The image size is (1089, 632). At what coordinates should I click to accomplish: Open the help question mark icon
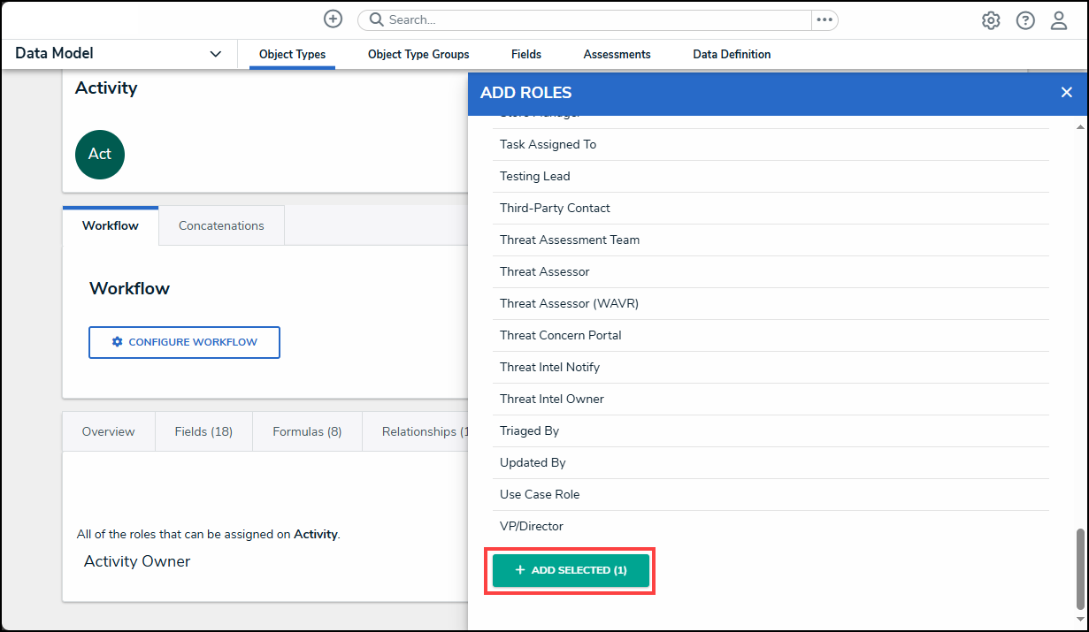coord(1025,20)
